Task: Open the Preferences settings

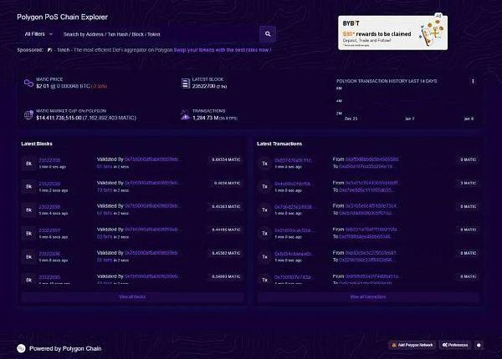Action: (455, 344)
